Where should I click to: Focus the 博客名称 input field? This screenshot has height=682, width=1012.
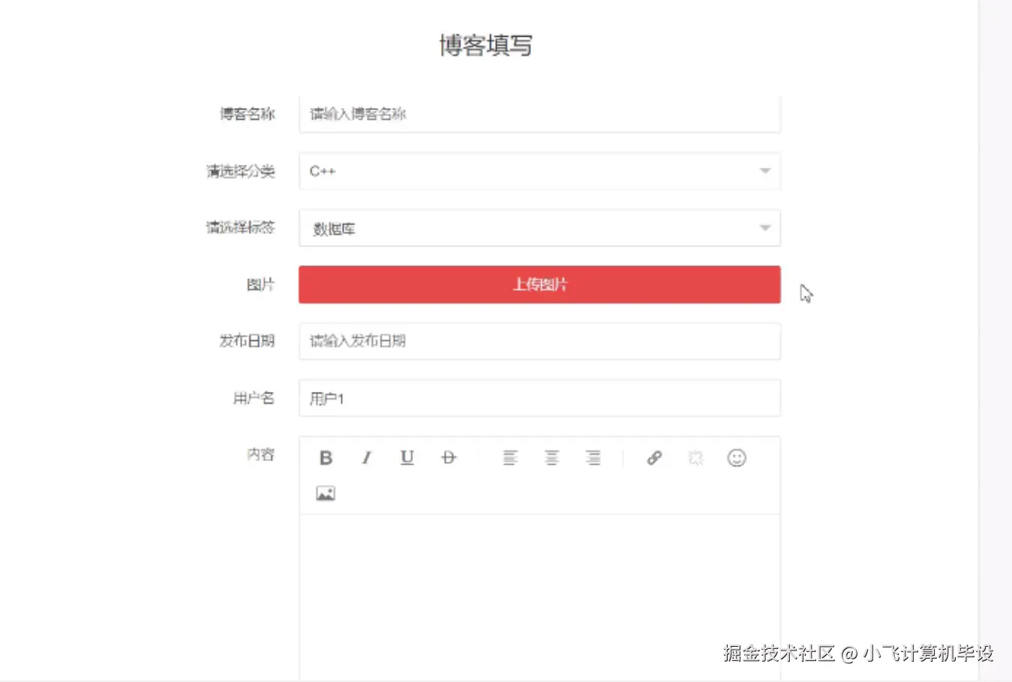[539, 115]
